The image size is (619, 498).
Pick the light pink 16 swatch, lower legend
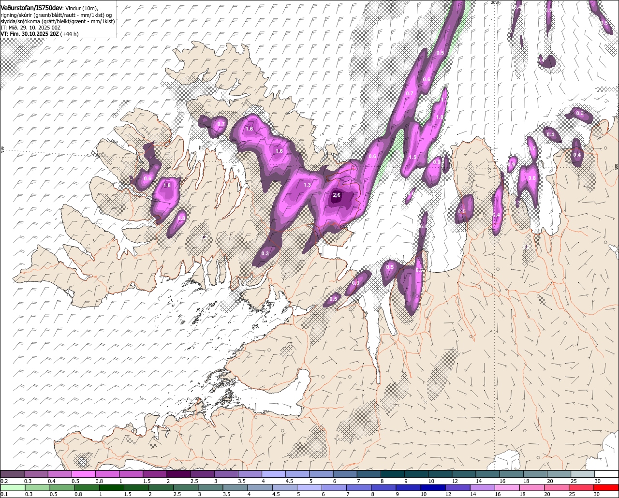[x=507, y=487]
